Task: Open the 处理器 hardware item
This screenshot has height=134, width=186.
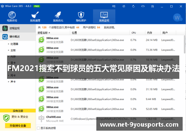Action: [x=14, y=44]
